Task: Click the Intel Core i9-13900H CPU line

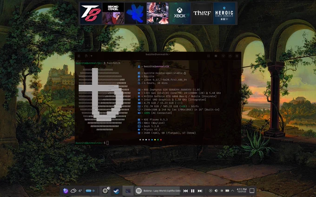Action: 179,93
